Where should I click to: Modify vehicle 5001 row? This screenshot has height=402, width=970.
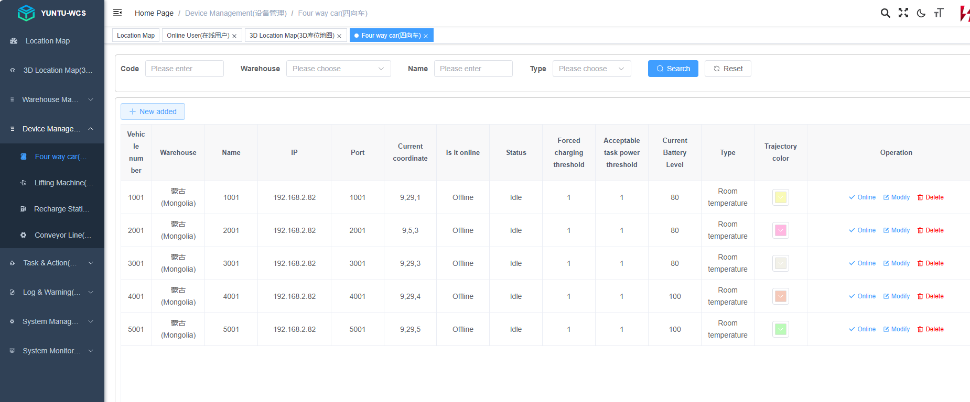click(897, 329)
